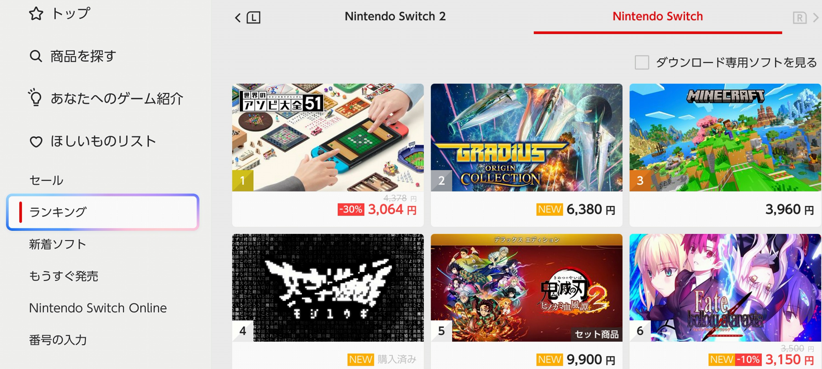Click the -30% discount badge
Screen dimensions: 822x369
pyautogui.click(x=351, y=209)
